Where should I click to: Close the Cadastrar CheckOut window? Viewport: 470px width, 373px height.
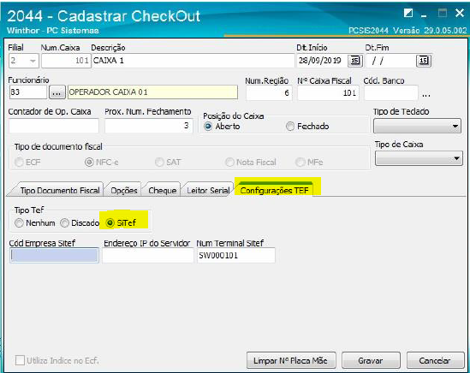(x=460, y=13)
